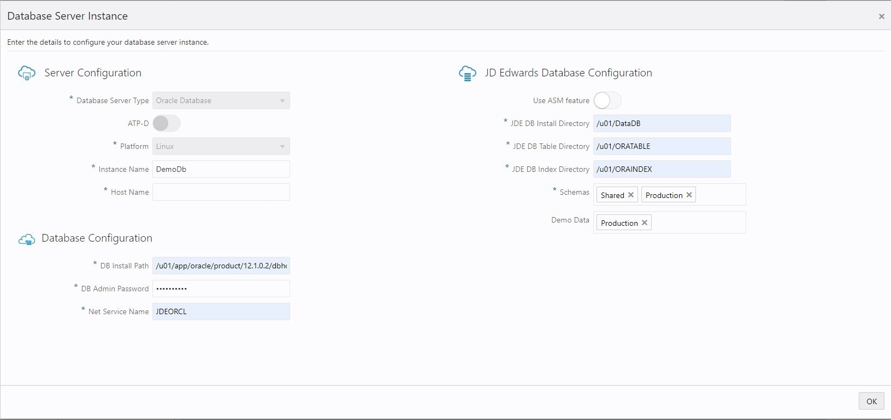Click the Net Service Name field

click(221, 311)
